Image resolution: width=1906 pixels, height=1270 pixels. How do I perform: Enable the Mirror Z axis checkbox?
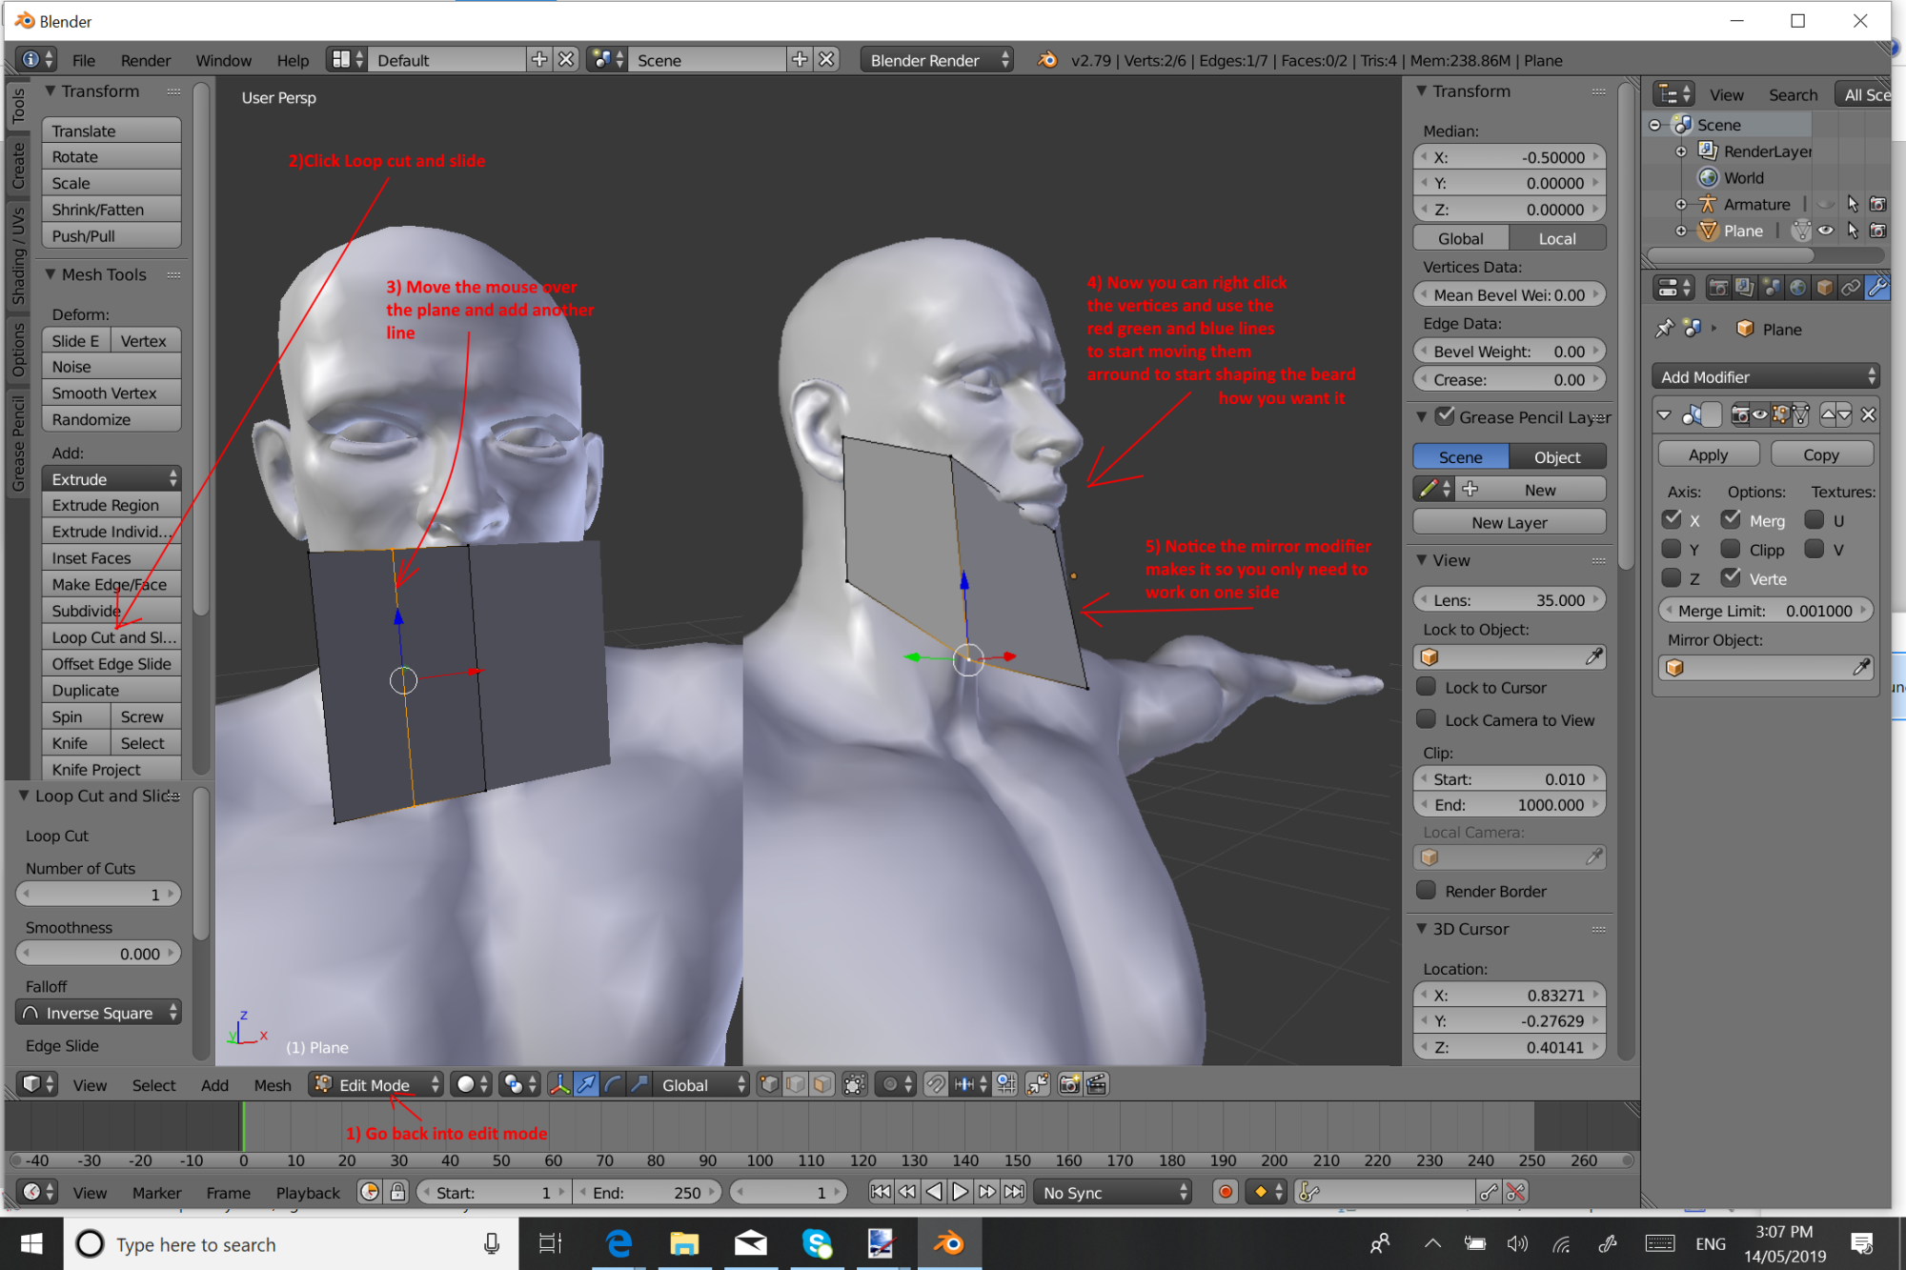point(1672,577)
